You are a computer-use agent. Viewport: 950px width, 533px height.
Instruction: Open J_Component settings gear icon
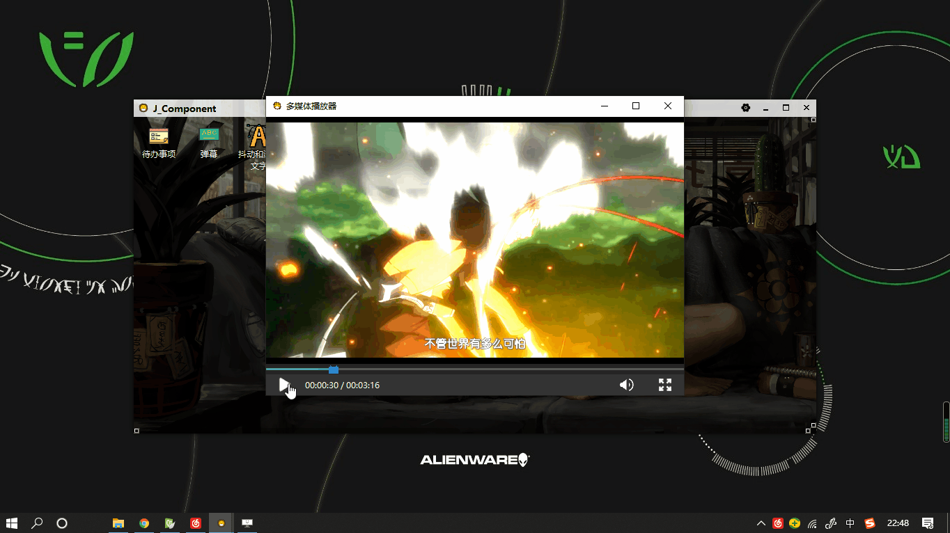[x=746, y=108]
